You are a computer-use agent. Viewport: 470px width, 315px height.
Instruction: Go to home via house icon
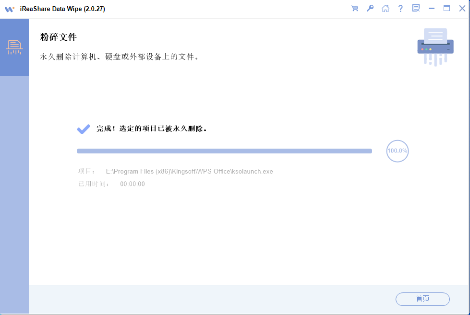385,8
